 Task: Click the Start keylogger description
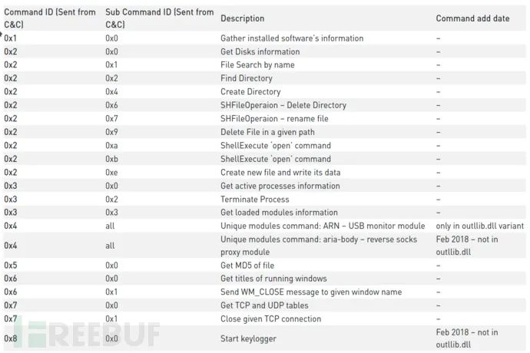[248, 338]
